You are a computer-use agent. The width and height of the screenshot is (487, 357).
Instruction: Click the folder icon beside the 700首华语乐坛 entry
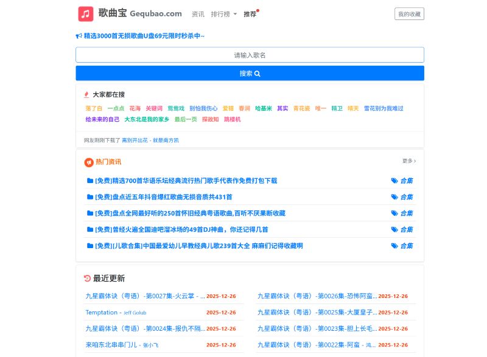(x=90, y=181)
